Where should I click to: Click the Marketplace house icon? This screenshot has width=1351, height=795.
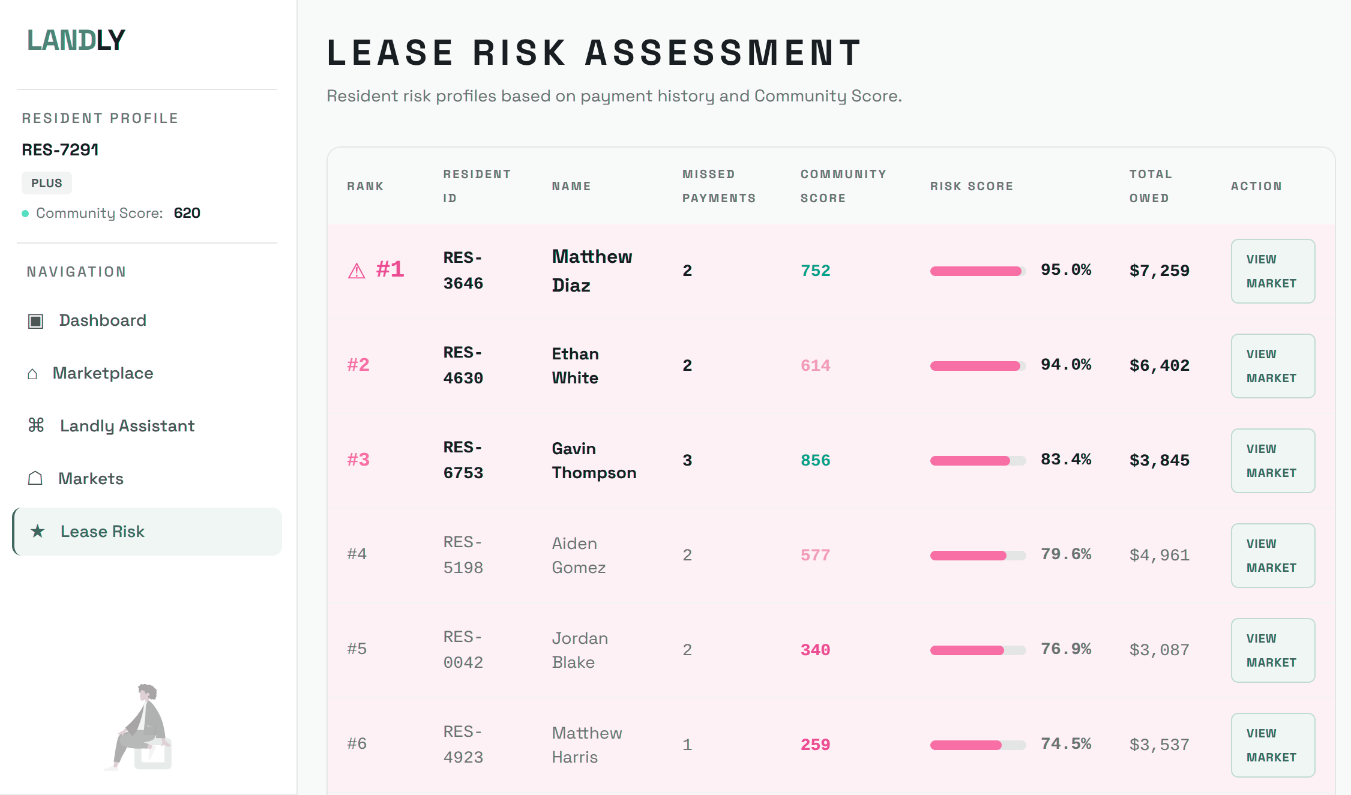(x=32, y=374)
